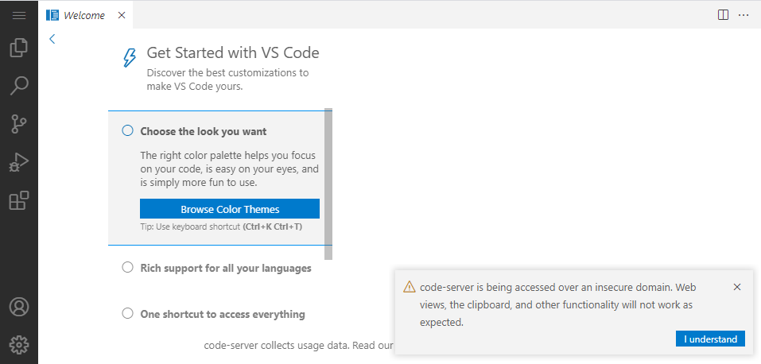Open the Accounts menu
761x364 pixels.
19,308
